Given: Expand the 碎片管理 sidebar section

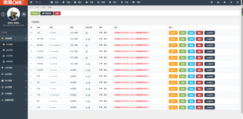Looking at the screenshot, I should pyautogui.click(x=14, y=87).
